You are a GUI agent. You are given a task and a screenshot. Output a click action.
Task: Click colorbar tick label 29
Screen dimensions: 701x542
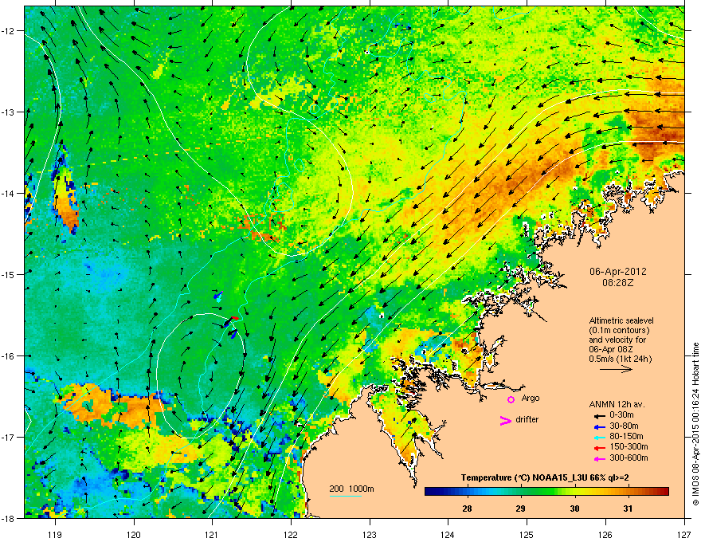[520, 509]
